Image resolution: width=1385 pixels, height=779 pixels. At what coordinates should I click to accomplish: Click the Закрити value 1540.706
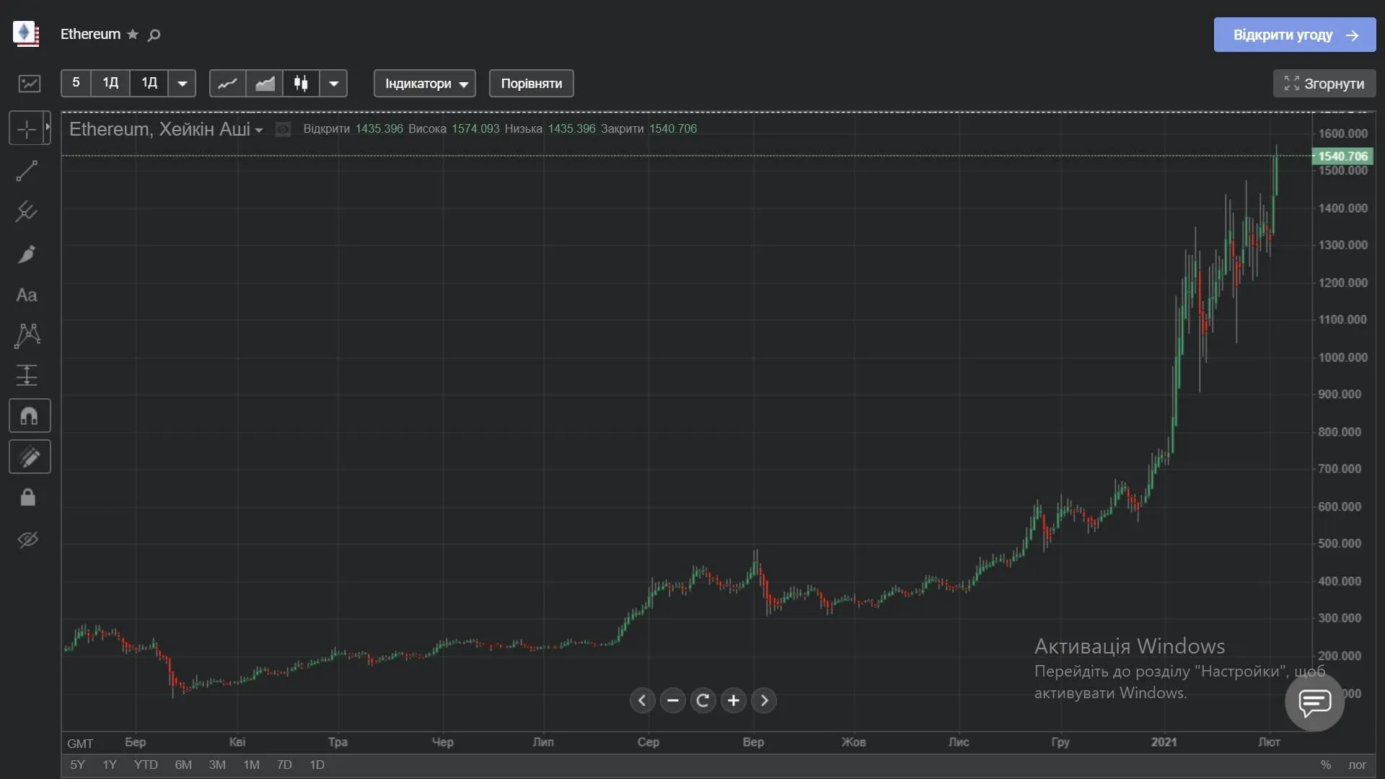[673, 129]
